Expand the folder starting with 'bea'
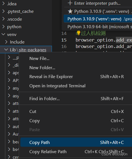 click(x=9, y=142)
